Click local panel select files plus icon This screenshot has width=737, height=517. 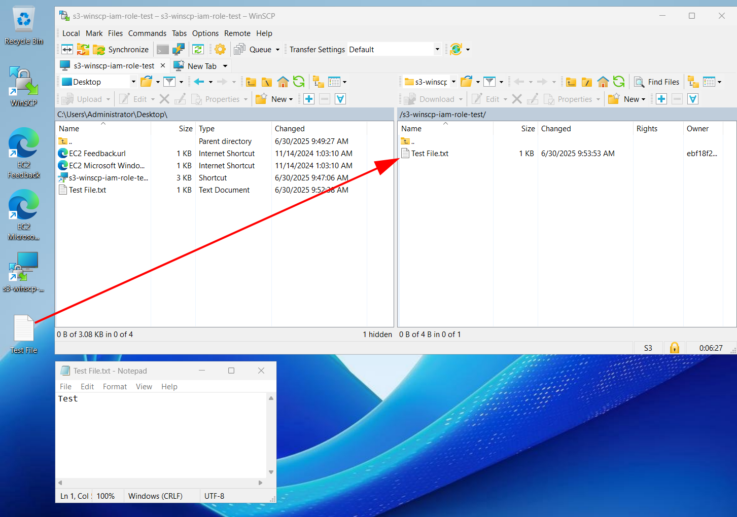coord(309,99)
